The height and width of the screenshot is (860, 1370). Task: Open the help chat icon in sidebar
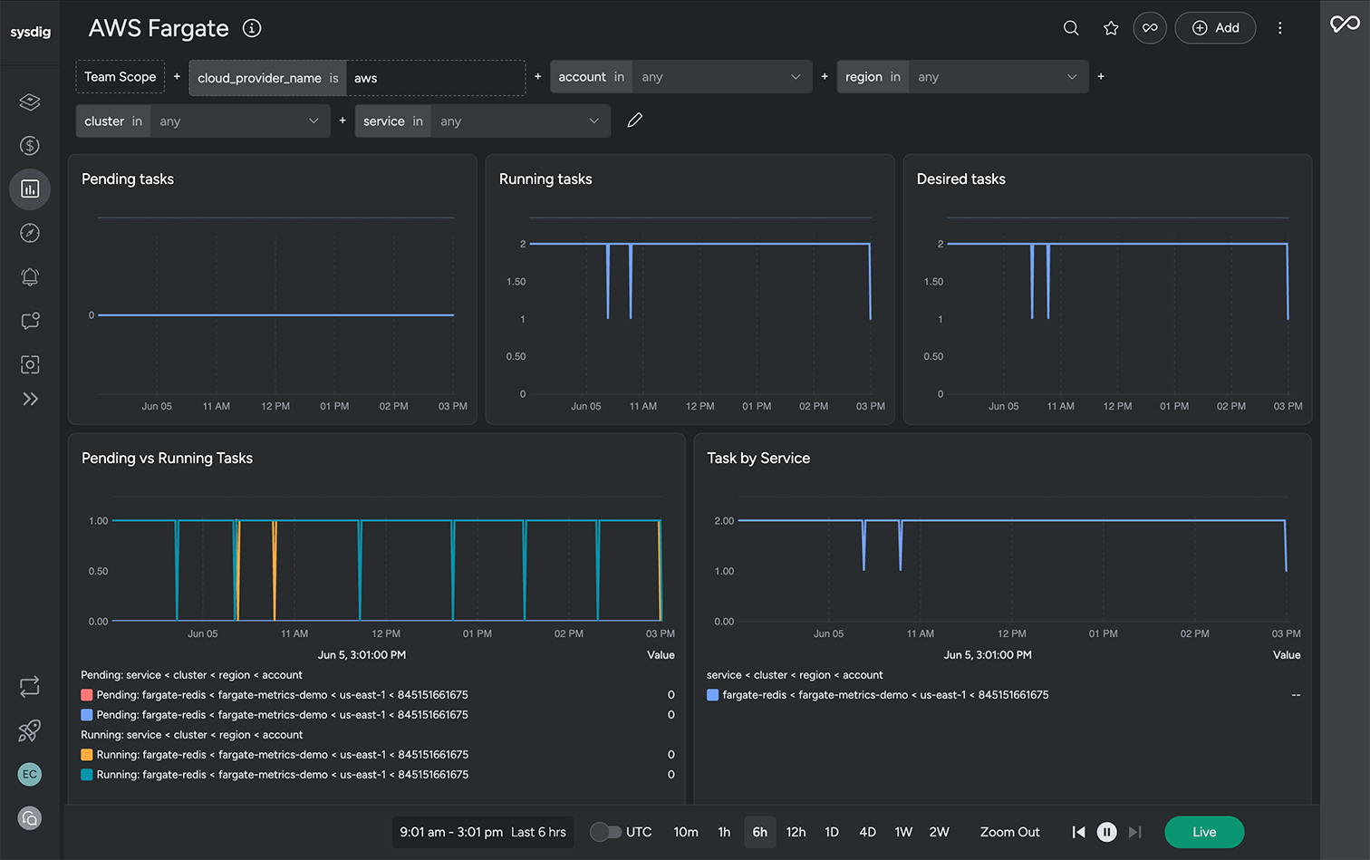30,818
